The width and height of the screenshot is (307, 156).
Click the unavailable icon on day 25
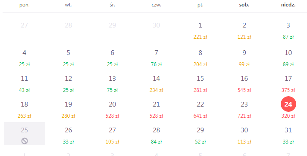(25, 141)
